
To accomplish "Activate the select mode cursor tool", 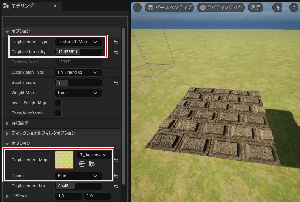I will [x=278, y=8].
